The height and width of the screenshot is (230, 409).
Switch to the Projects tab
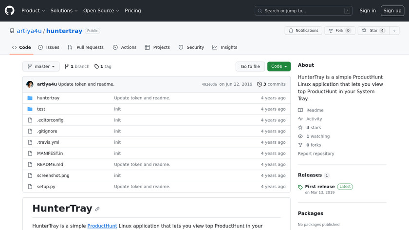[x=157, y=47]
